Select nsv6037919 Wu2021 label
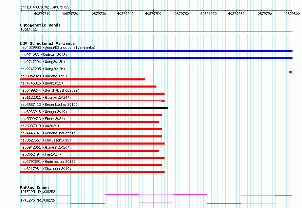The width and height of the screenshot is (302, 208). pos(40,126)
